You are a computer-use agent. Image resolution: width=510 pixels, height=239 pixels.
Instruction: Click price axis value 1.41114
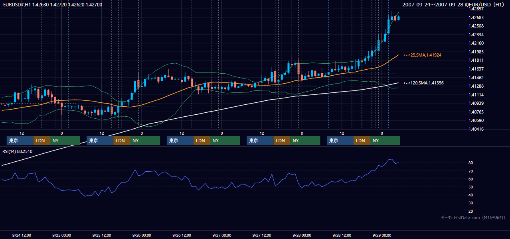tap(476, 95)
